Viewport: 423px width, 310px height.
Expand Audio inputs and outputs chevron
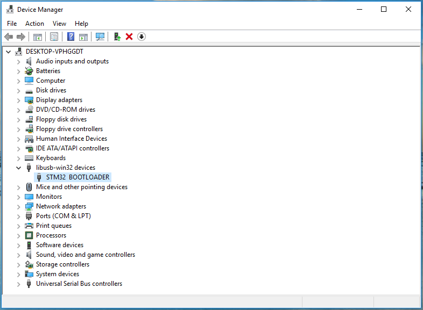click(x=19, y=62)
